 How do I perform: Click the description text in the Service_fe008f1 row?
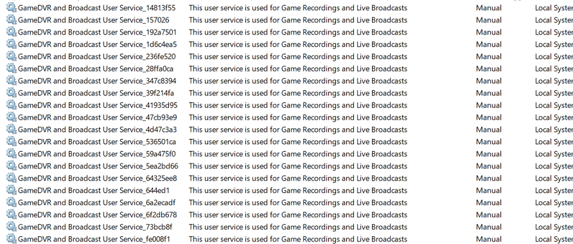(298, 239)
